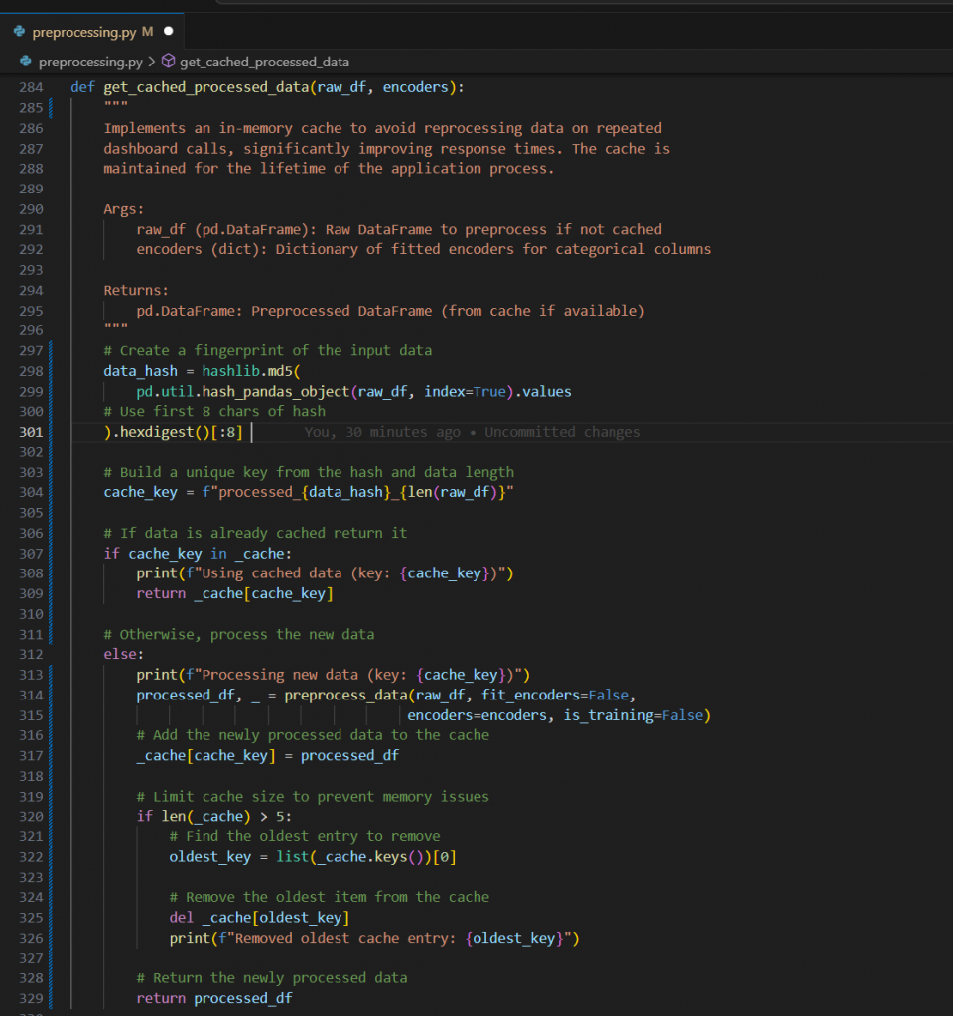
Task: Click the Python file icon in the breadcrumb bar
Action: tap(26, 62)
